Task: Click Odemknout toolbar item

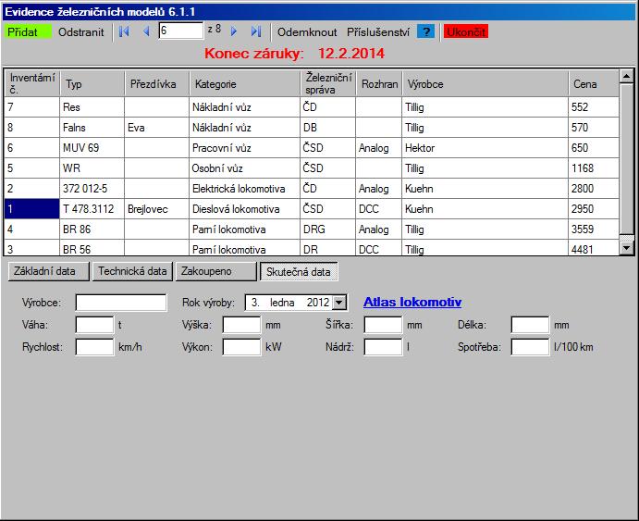Action: coord(307,31)
